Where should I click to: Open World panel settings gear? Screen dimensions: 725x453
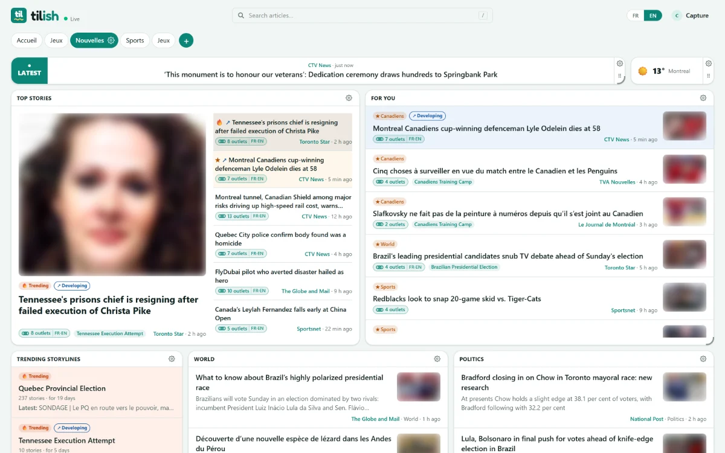point(437,359)
